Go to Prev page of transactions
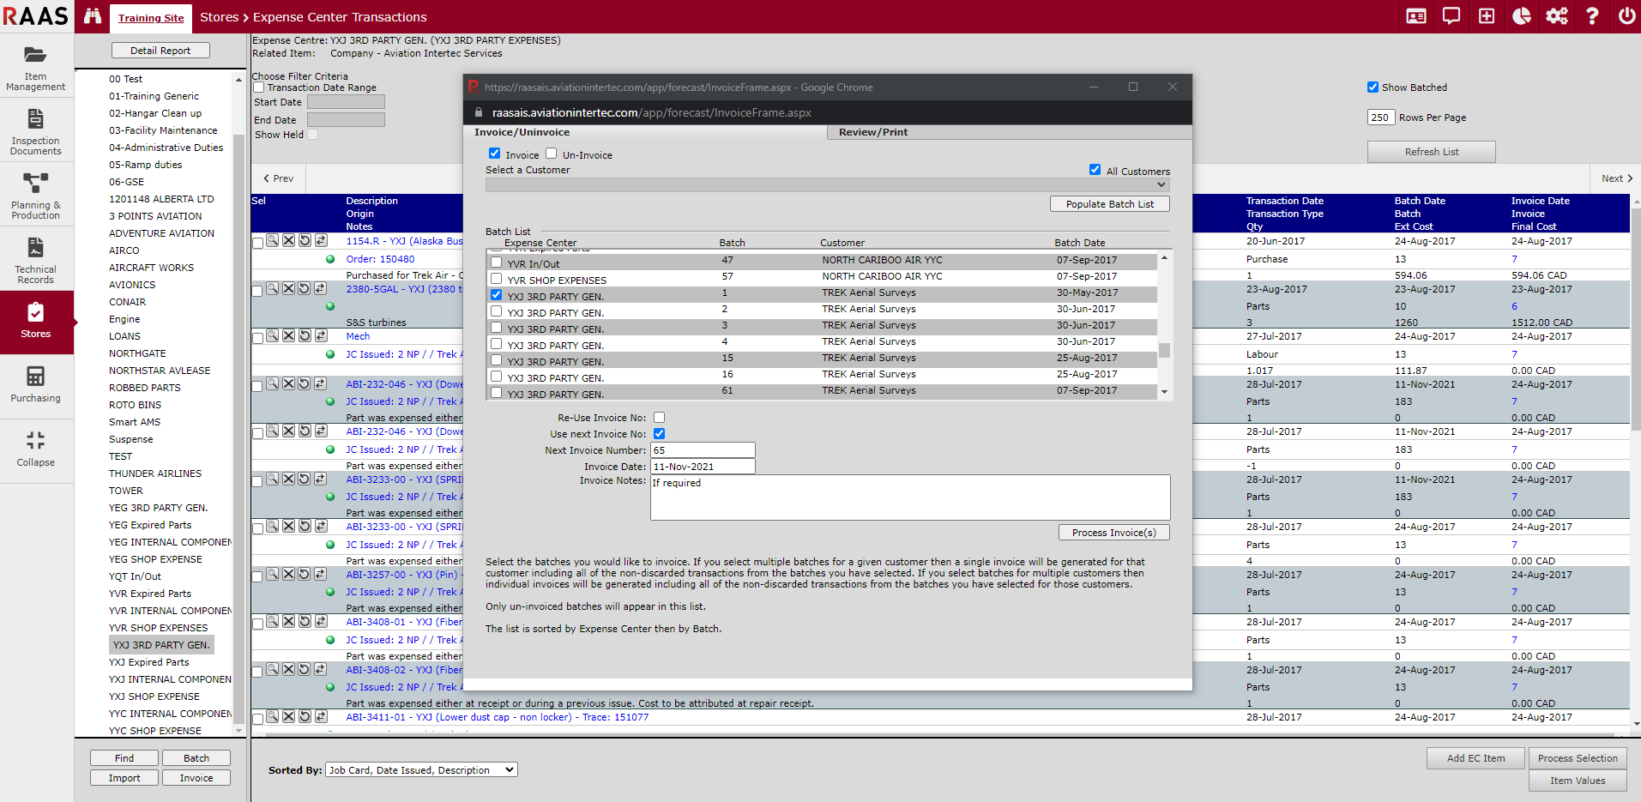This screenshot has height=802, width=1641. pyautogui.click(x=278, y=178)
